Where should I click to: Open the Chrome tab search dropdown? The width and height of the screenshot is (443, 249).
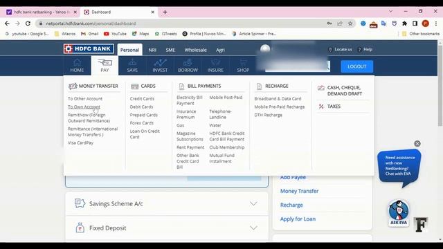coord(390,12)
